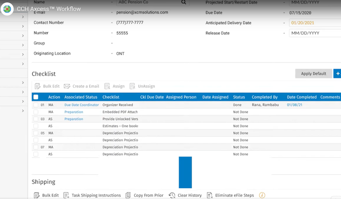Click the Task Shipping Instructions icon
Viewport: 341px width, 199px height.
[x=66, y=195]
